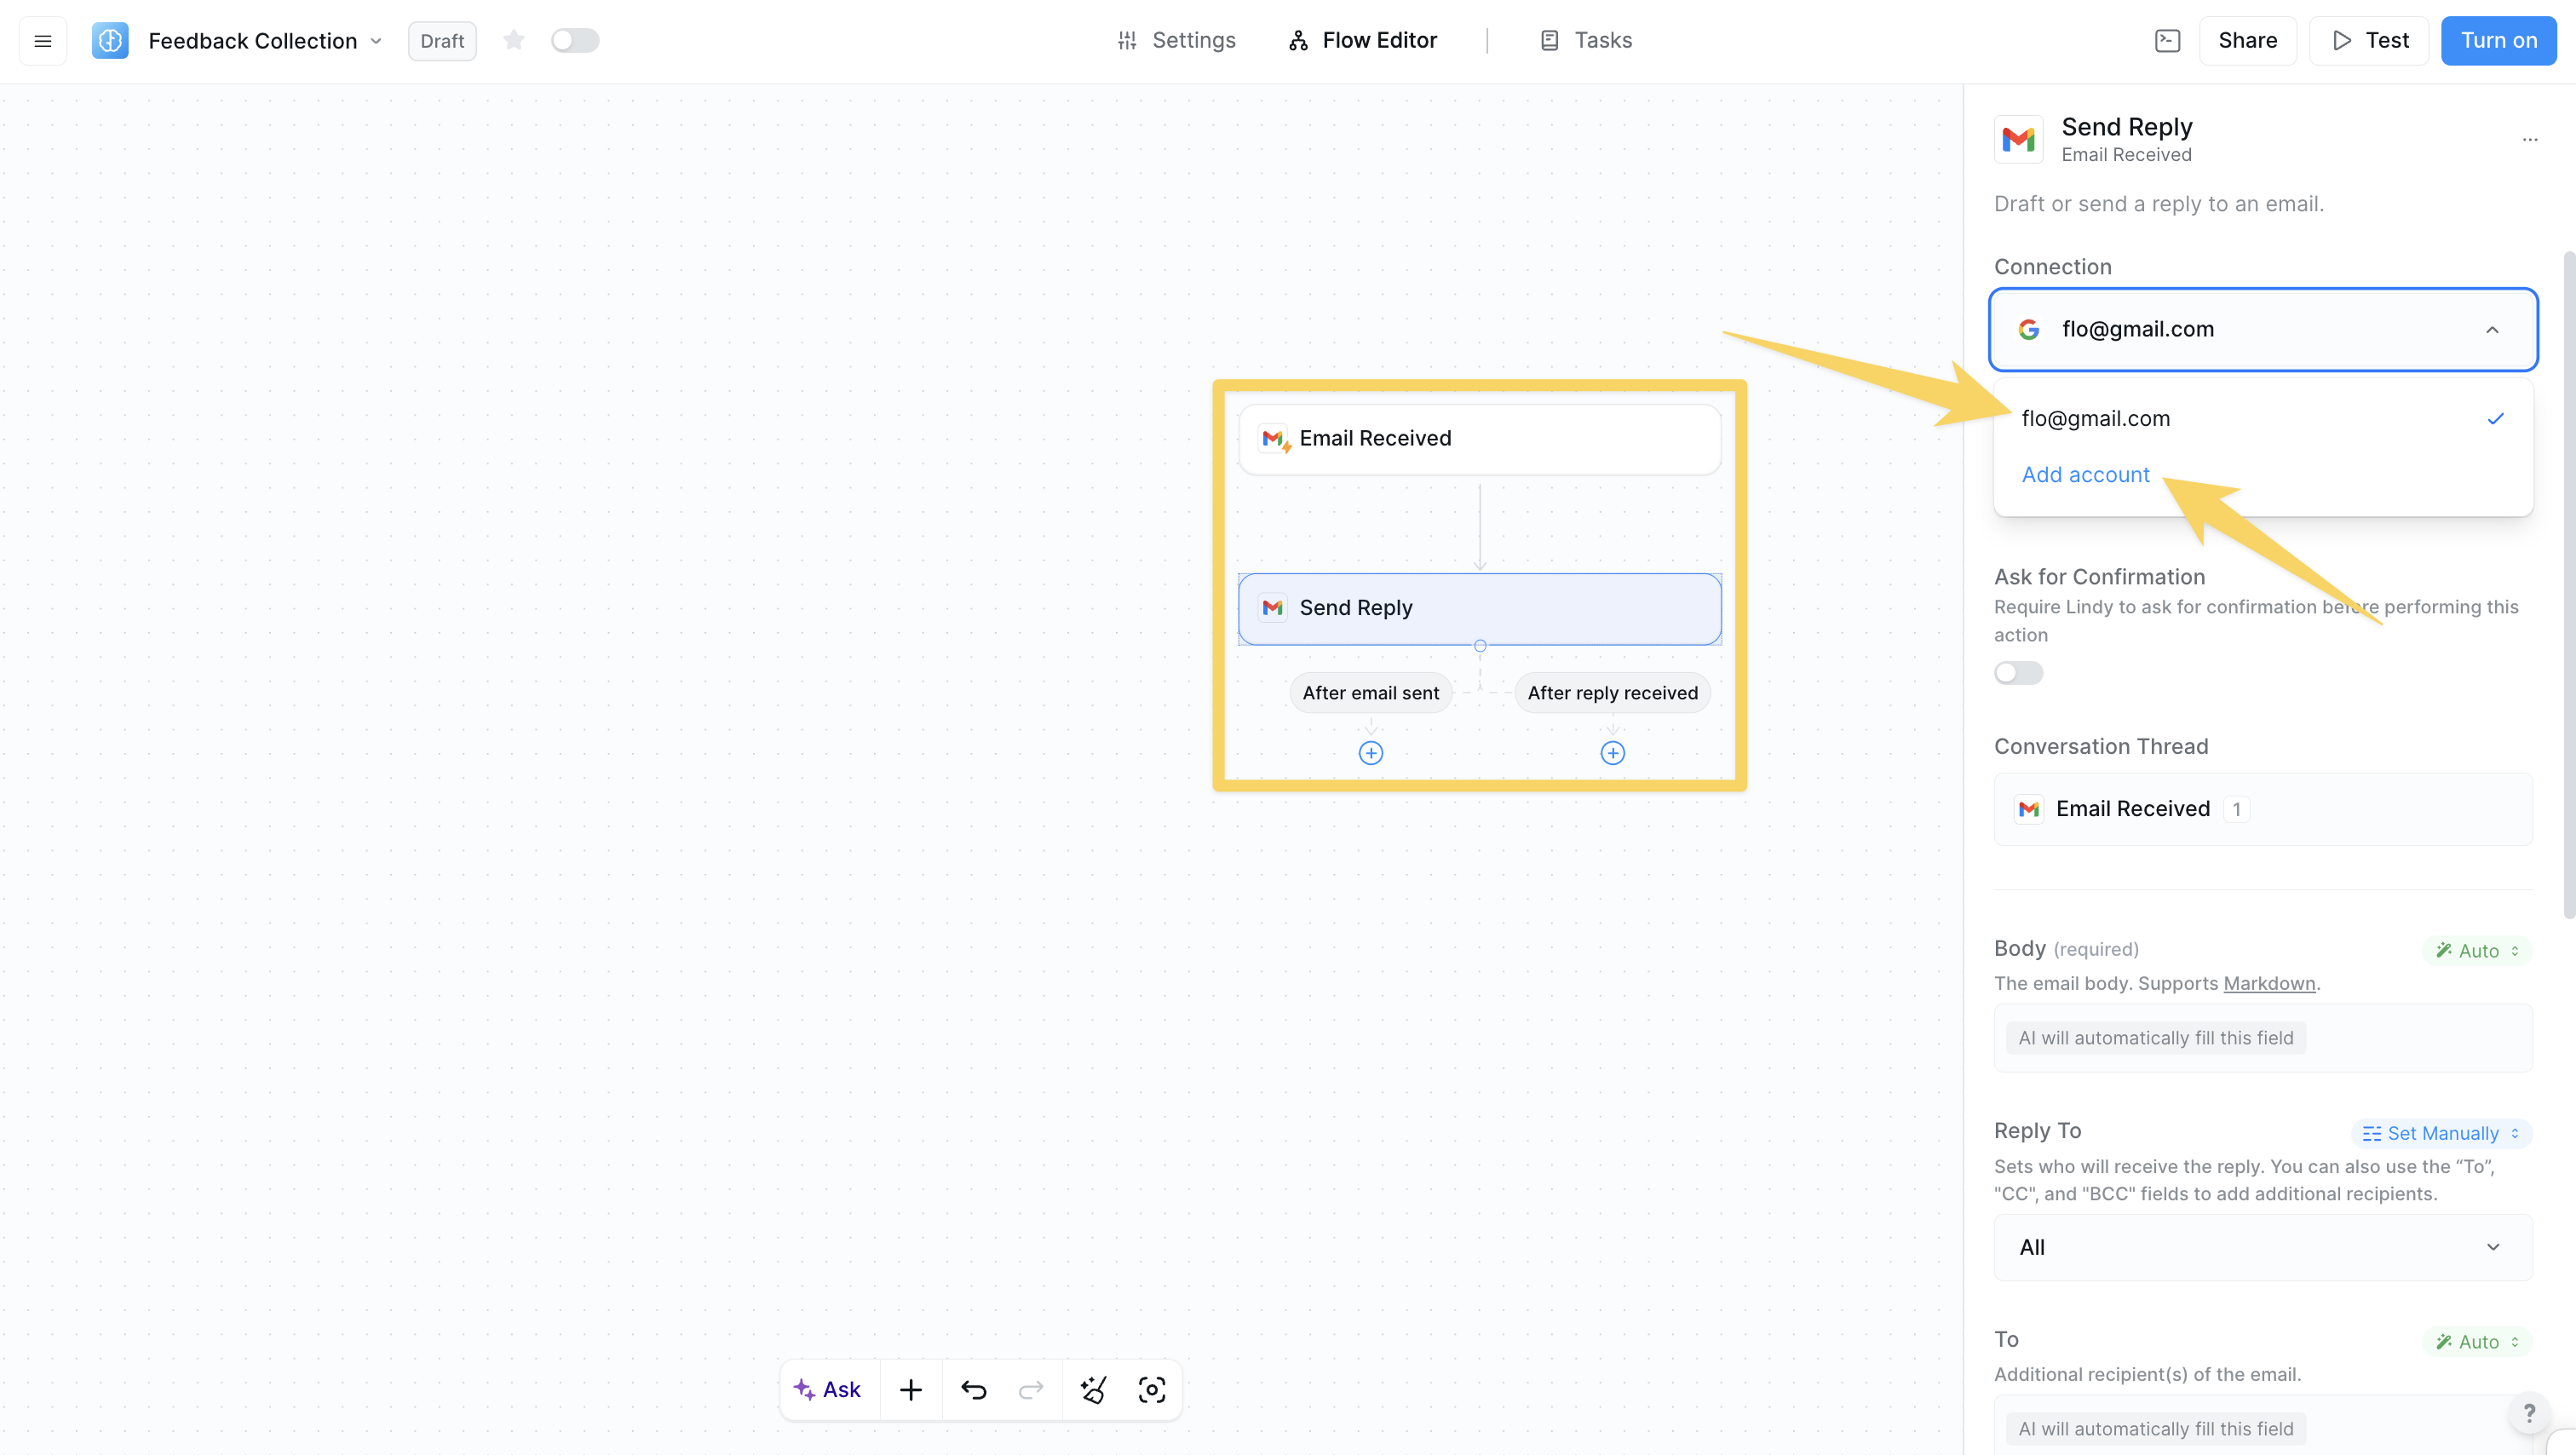
Task: Expand the Reply To All dropdown
Action: click(x=2263, y=1247)
